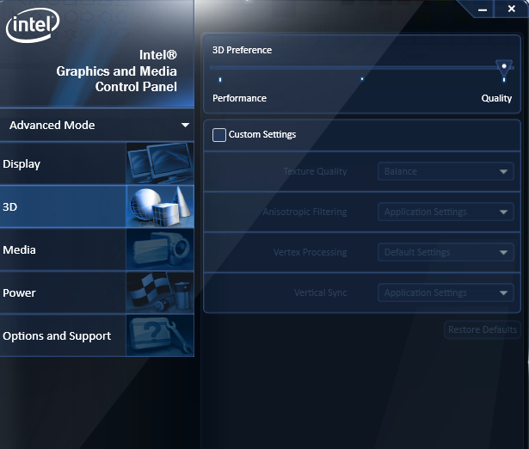Viewport: 529px width, 449px height.
Task: Set slider to the middle tick mark
Action: coord(362,79)
